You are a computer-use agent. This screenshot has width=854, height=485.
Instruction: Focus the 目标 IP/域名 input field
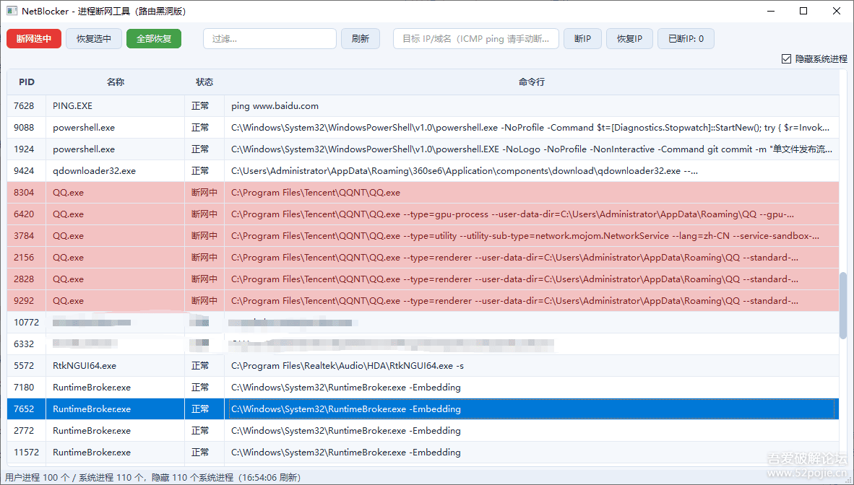(x=476, y=39)
